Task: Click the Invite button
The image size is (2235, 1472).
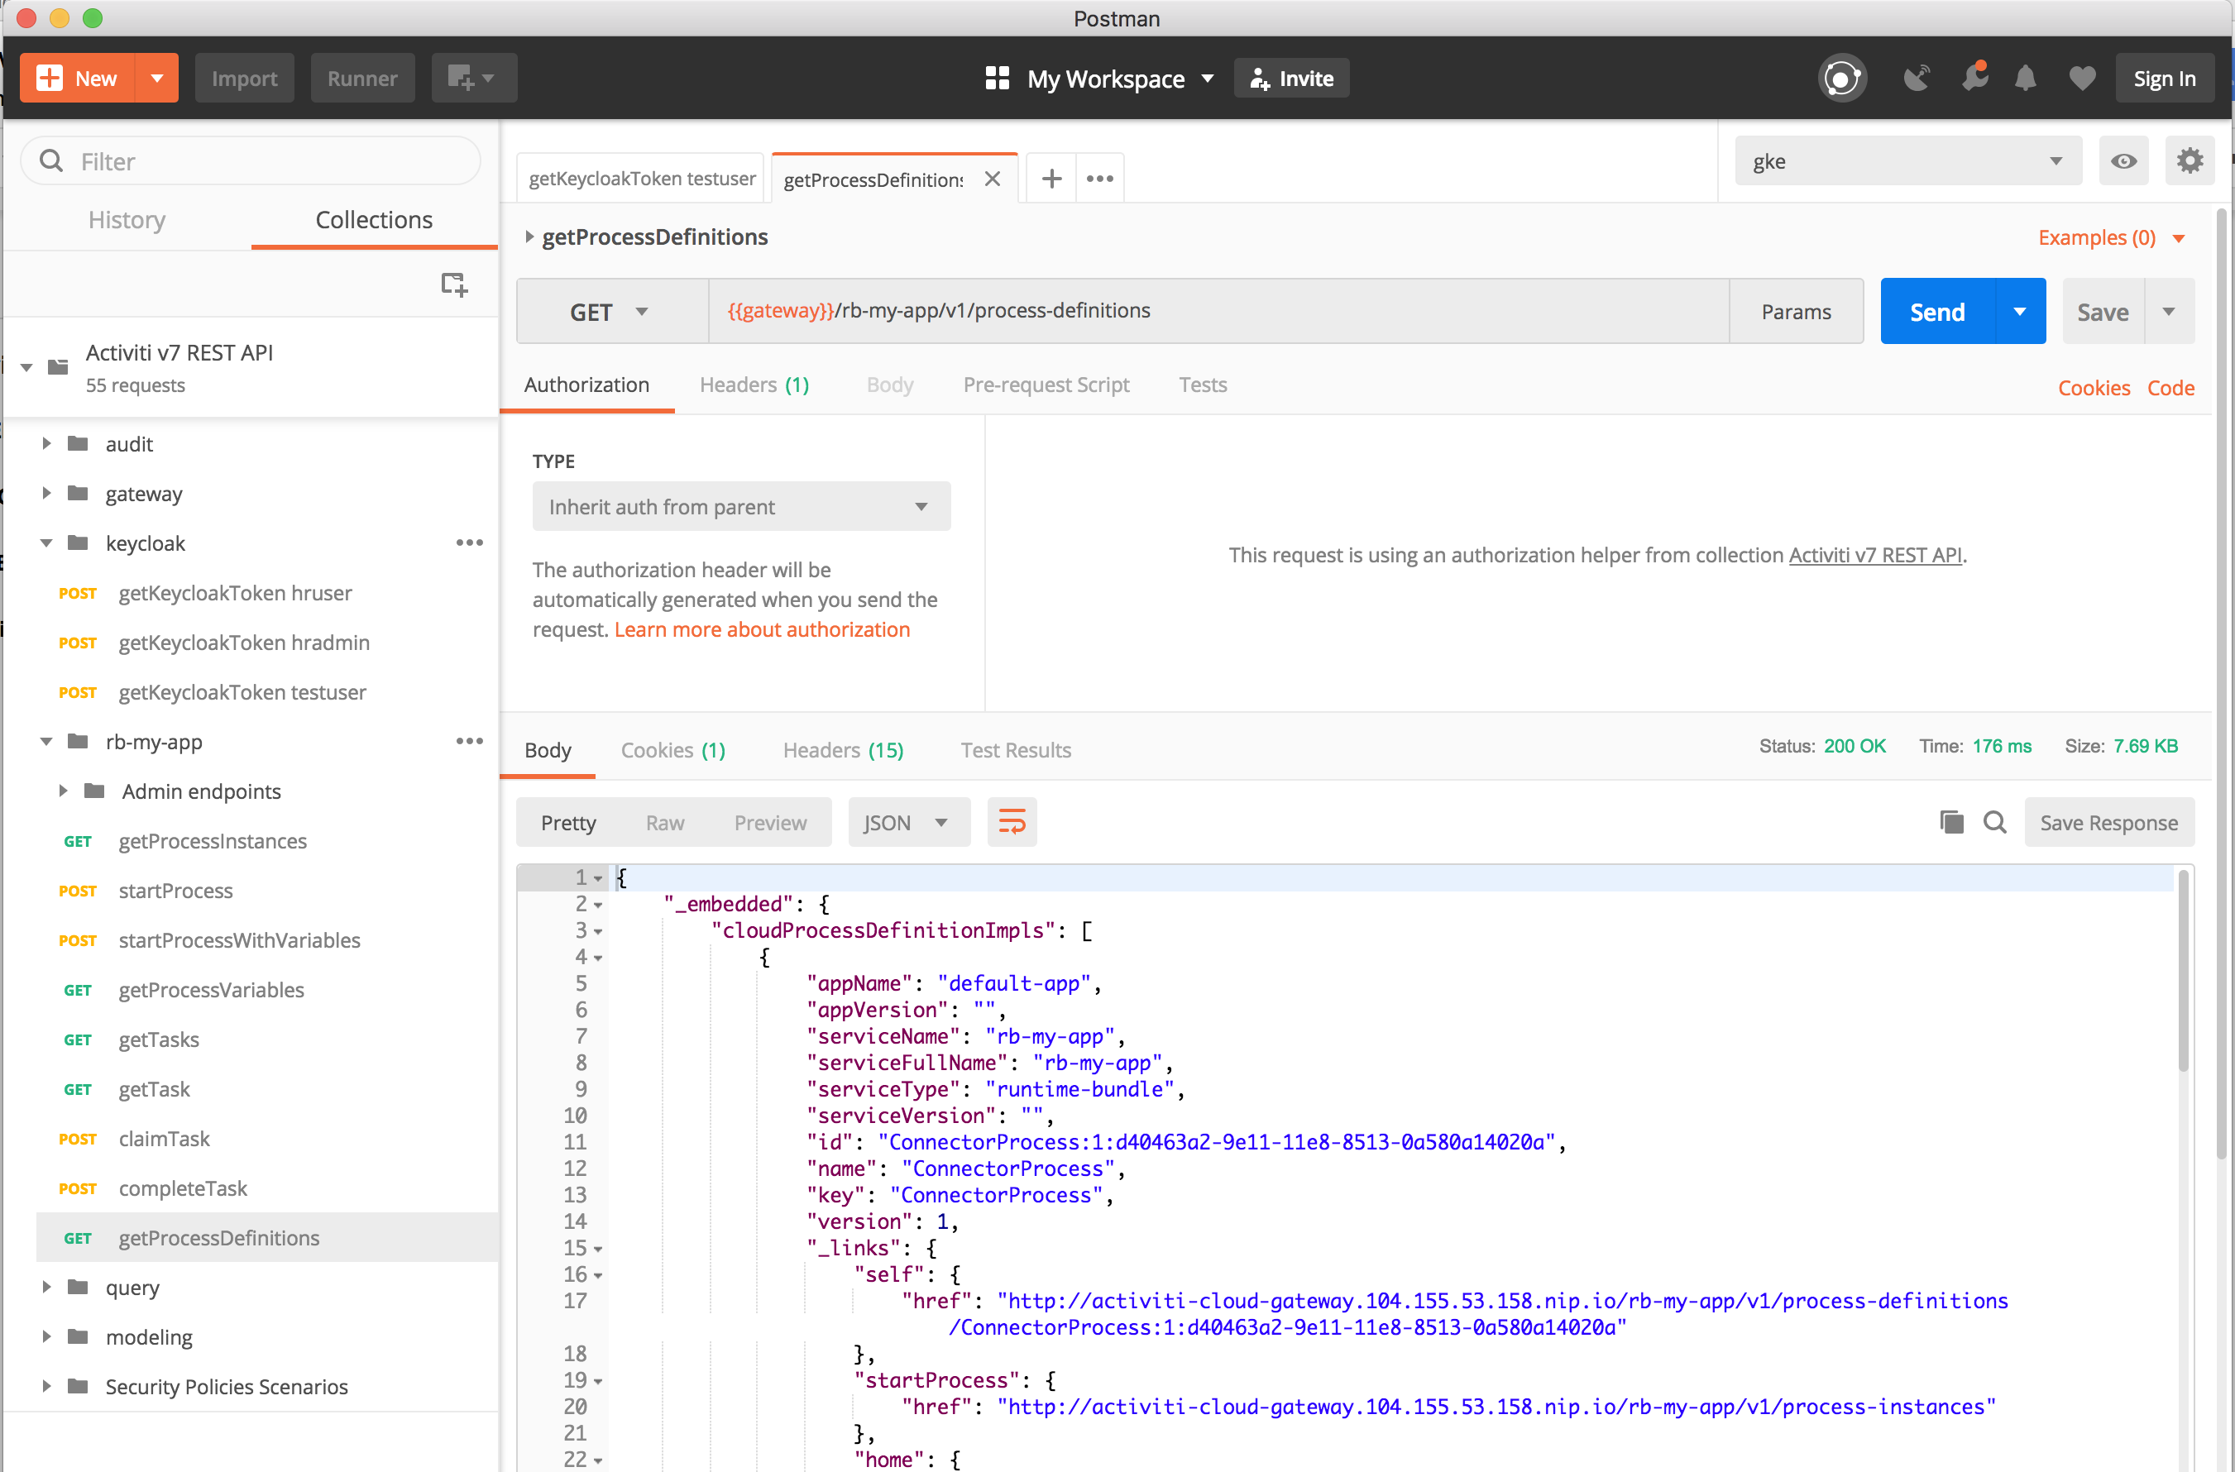Action: (x=1291, y=78)
